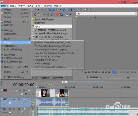The height and width of the screenshot is (116, 138).
Task: Click the red capture video icon
Action: (x=57, y=15)
